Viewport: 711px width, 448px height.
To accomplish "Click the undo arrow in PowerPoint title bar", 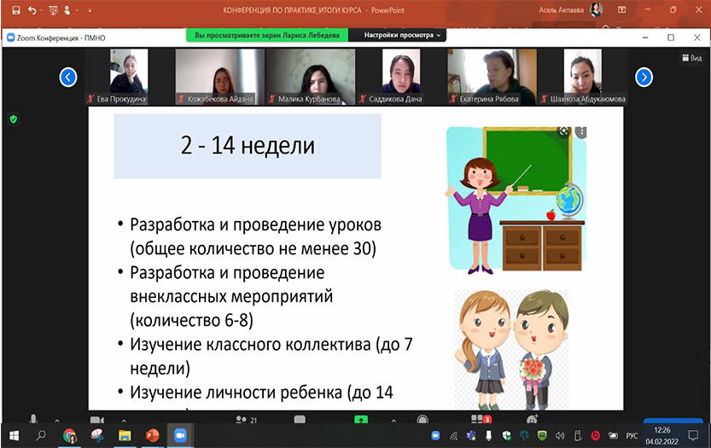I will click(32, 9).
